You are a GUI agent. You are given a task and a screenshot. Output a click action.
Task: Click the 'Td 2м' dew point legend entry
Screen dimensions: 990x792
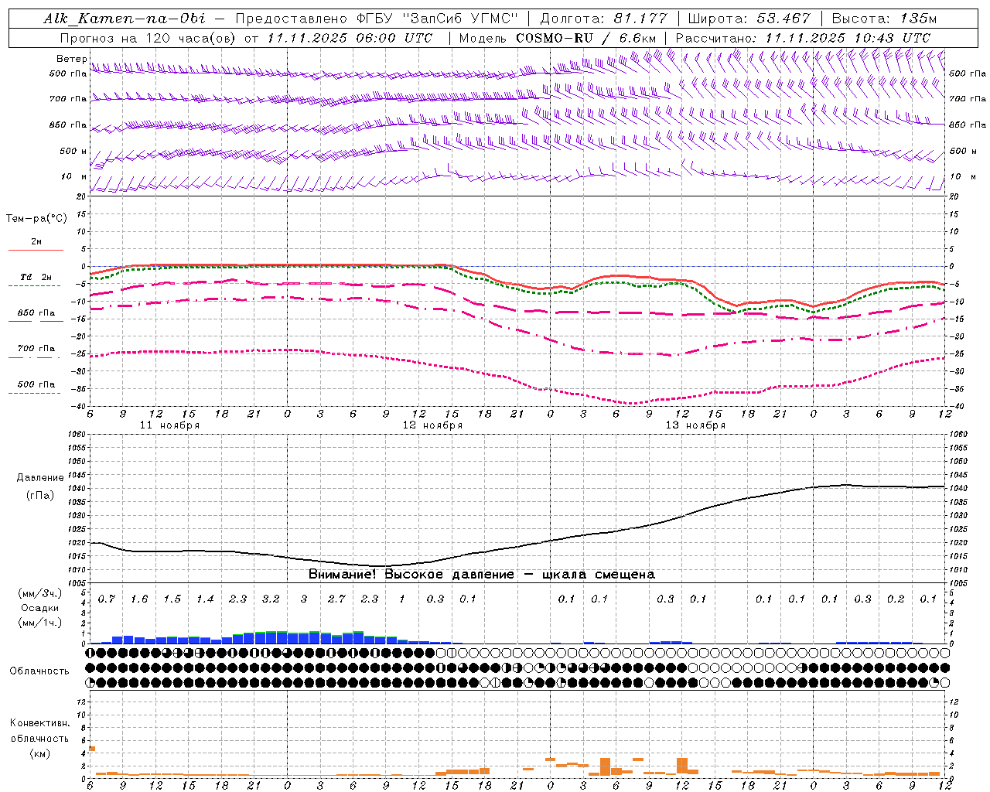36,277
